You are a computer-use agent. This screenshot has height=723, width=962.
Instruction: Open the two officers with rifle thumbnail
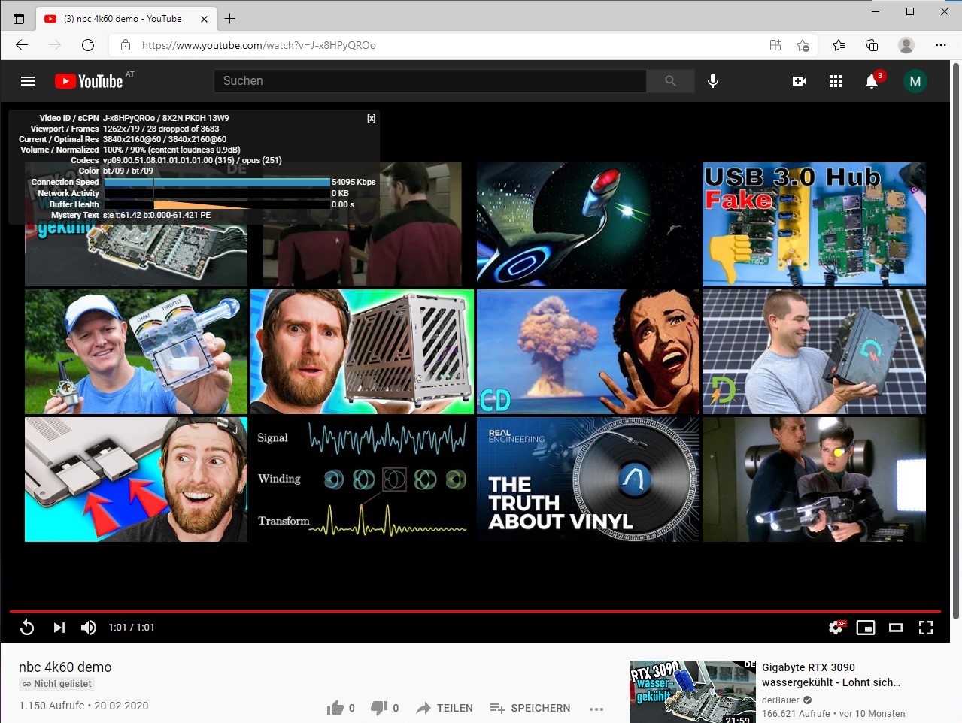(814, 479)
